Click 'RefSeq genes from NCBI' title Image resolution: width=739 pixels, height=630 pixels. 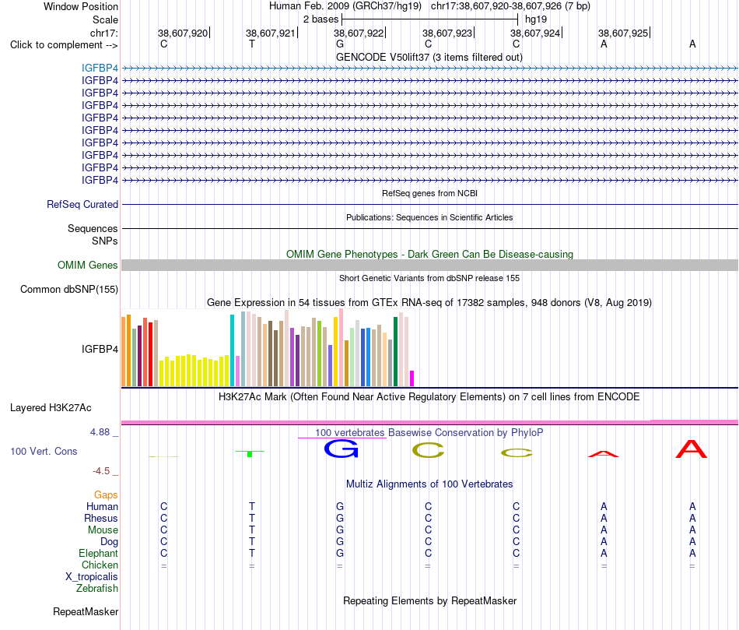(429, 193)
